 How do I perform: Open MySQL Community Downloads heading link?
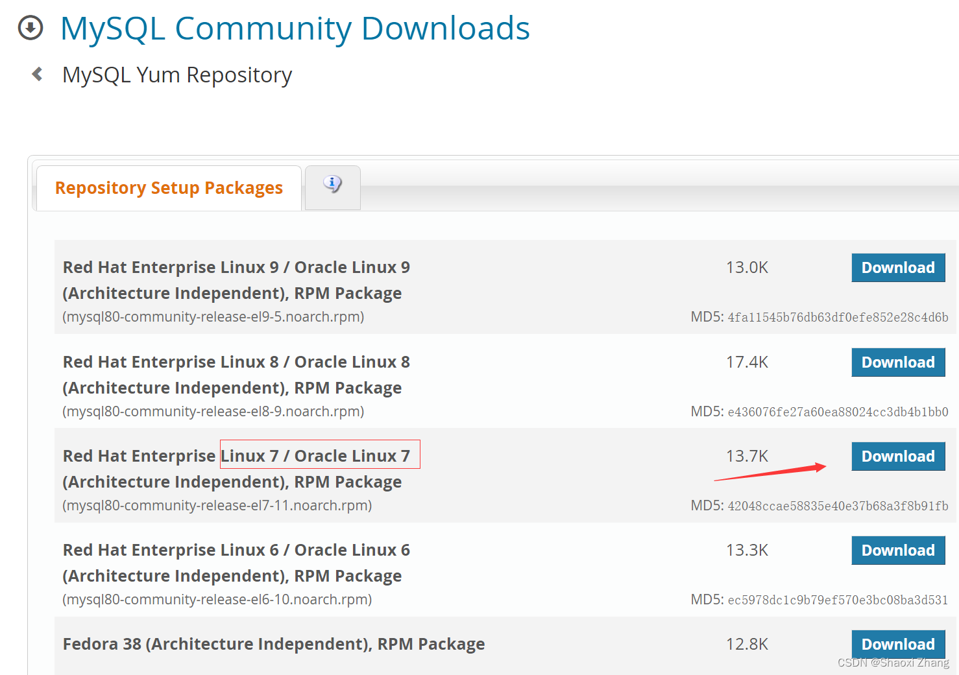coord(295,29)
